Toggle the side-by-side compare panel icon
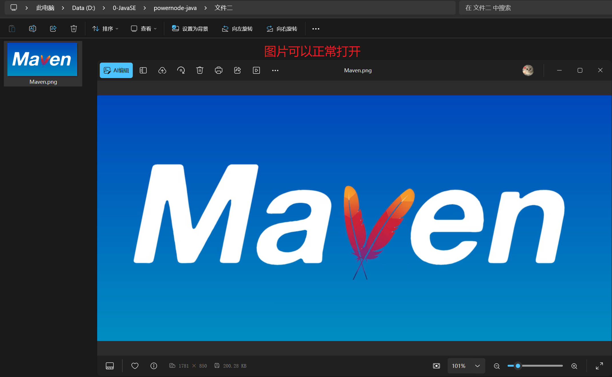 (x=143, y=70)
